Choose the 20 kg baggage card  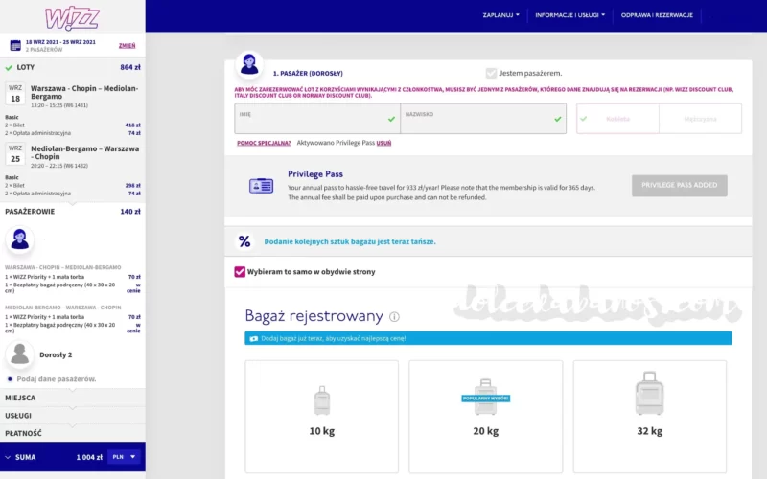click(x=486, y=417)
